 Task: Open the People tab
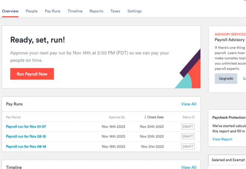click(31, 11)
